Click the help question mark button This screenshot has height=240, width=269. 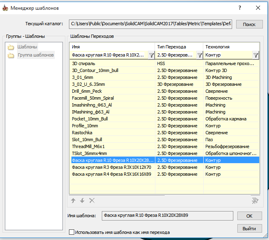click(240, 8)
